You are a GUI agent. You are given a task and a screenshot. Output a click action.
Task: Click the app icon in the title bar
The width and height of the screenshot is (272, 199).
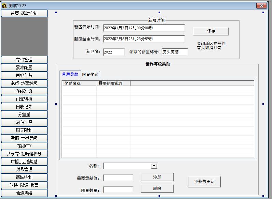click(x=4, y=5)
